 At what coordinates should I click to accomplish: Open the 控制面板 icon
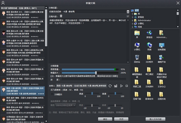161,47
